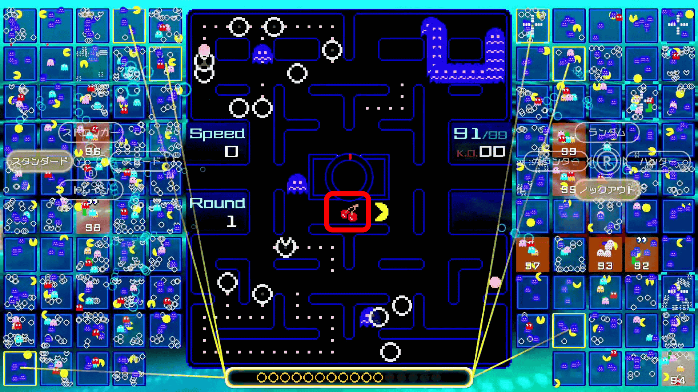This screenshot has height=392, width=698.
Task: Open the ノックアウト 99 mode menu
Action: [606, 189]
